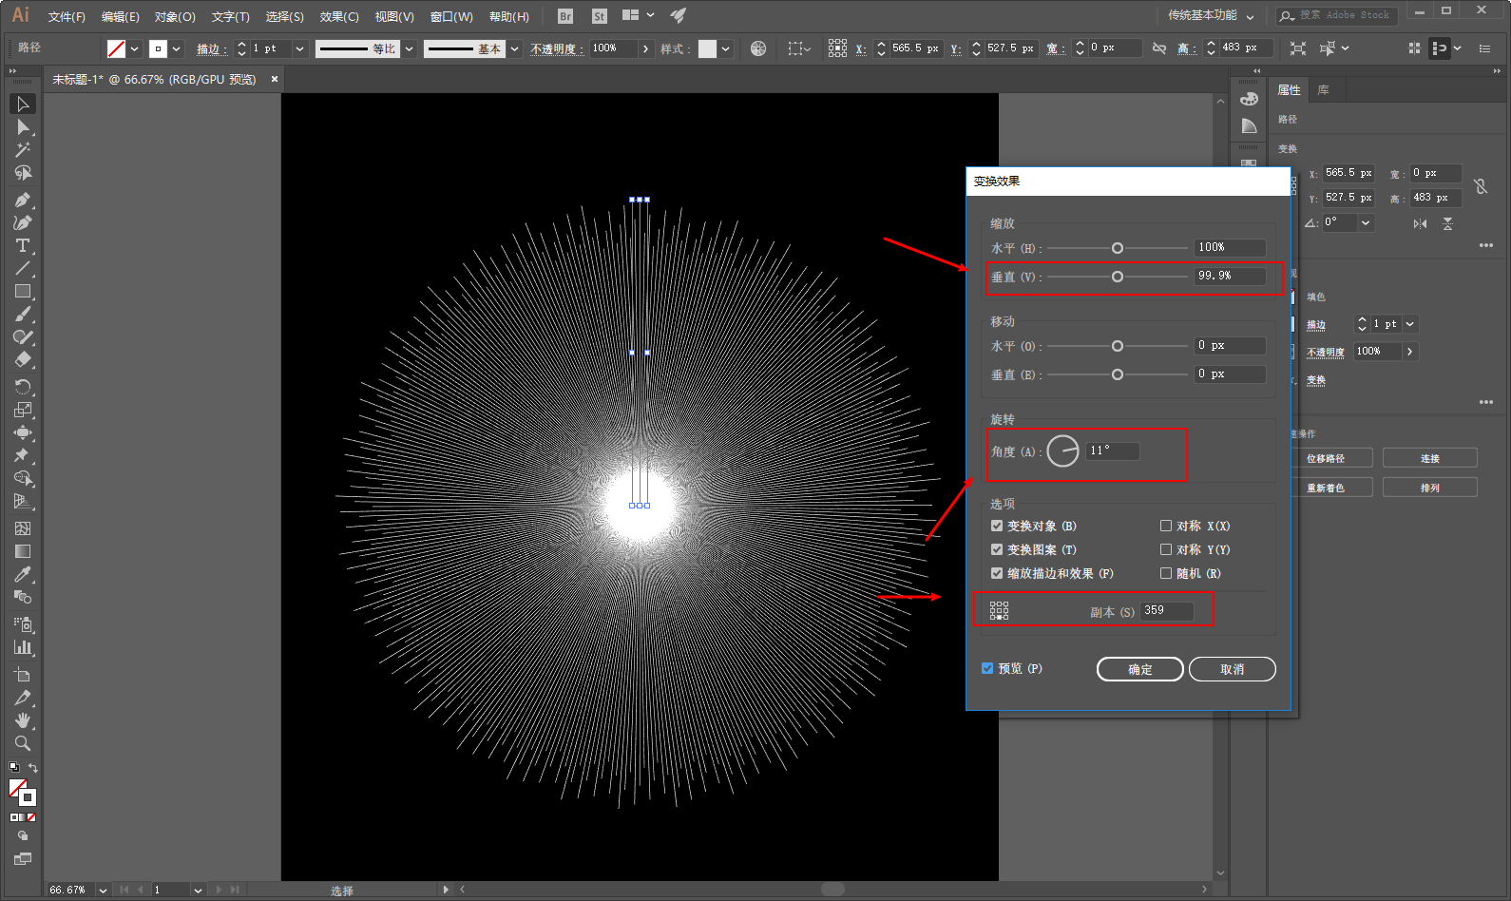Click the 连接 quick action button

pyautogui.click(x=1430, y=458)
